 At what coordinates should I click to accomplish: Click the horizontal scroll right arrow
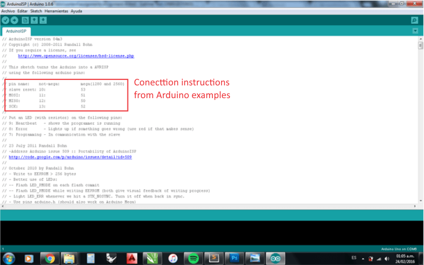click(415, 206)
